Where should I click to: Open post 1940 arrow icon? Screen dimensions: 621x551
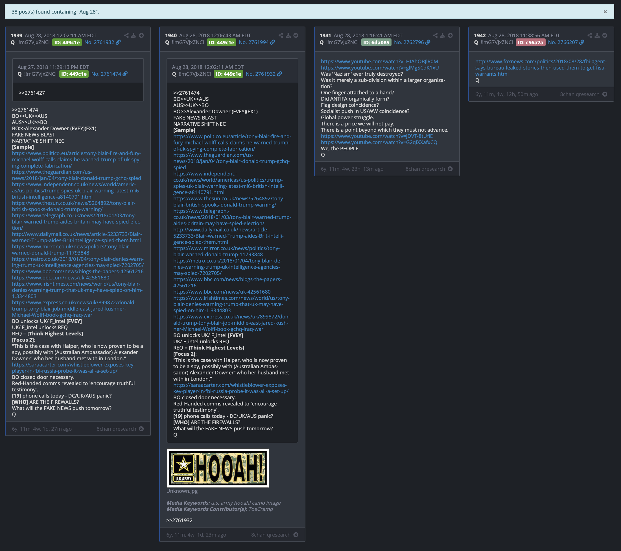[296, 36]
